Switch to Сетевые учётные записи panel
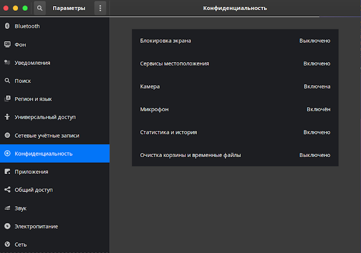This screenshot has height=253, width=361. coord(55,136)
